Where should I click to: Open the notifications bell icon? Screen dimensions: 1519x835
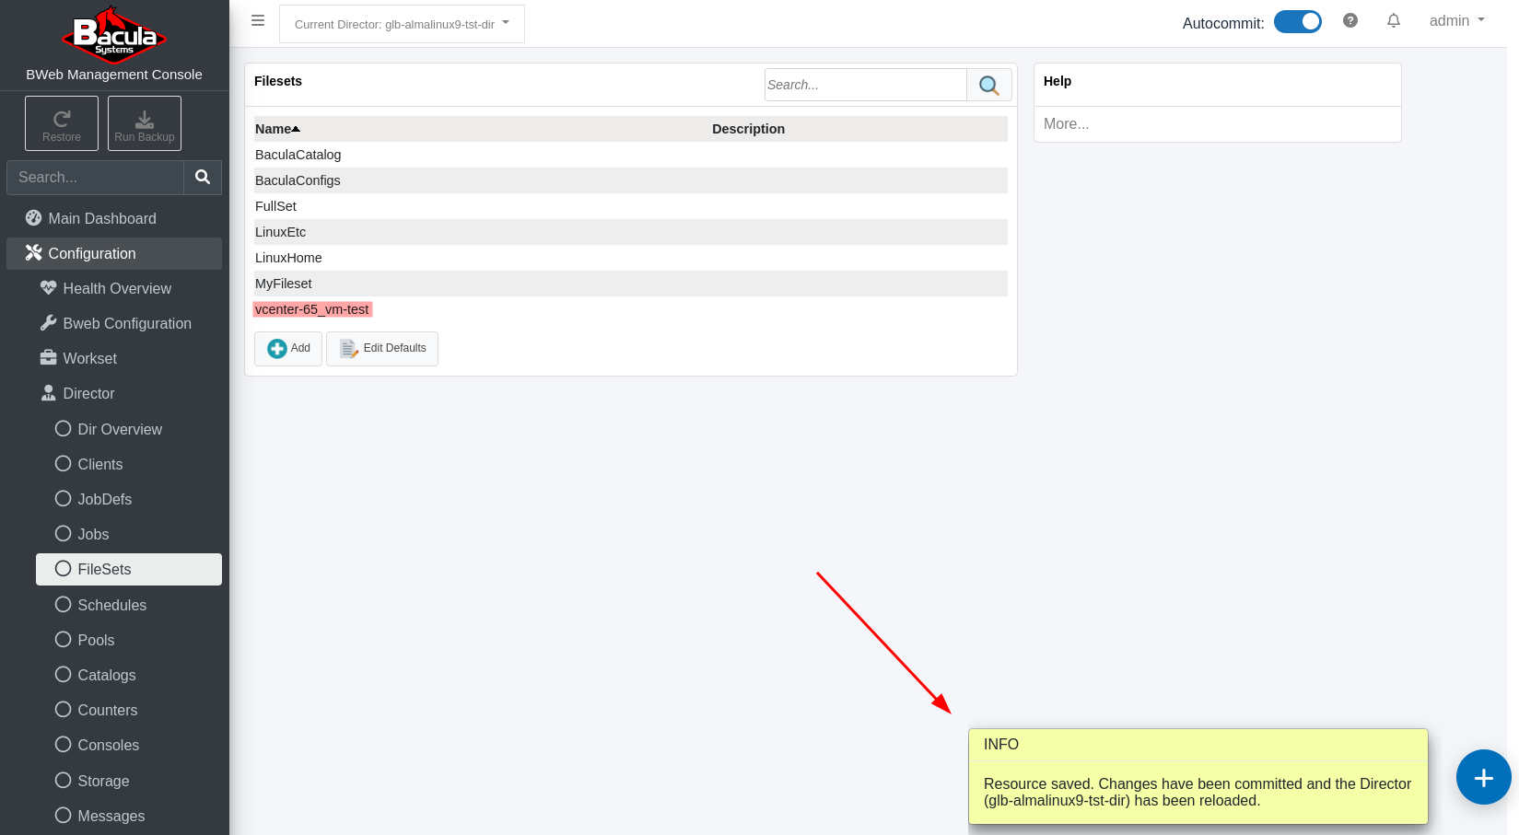pyautogui.click(x=1394, y=20)
